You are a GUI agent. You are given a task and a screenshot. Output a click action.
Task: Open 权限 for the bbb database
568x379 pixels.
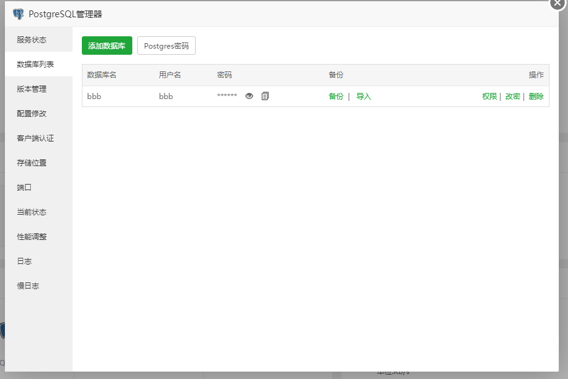tap(489, 97)
